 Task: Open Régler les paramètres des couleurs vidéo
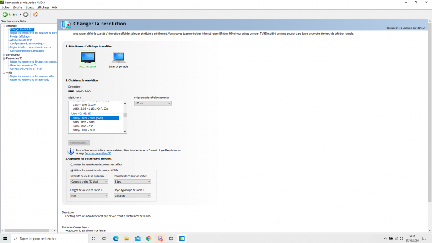point(32,76)
